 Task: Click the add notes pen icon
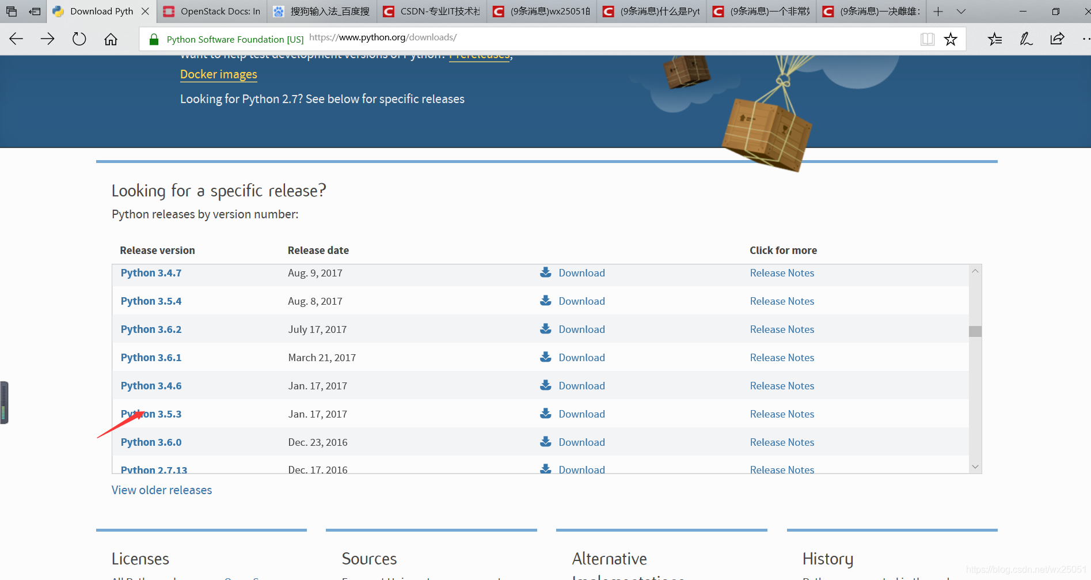[x=1026, y=39]
